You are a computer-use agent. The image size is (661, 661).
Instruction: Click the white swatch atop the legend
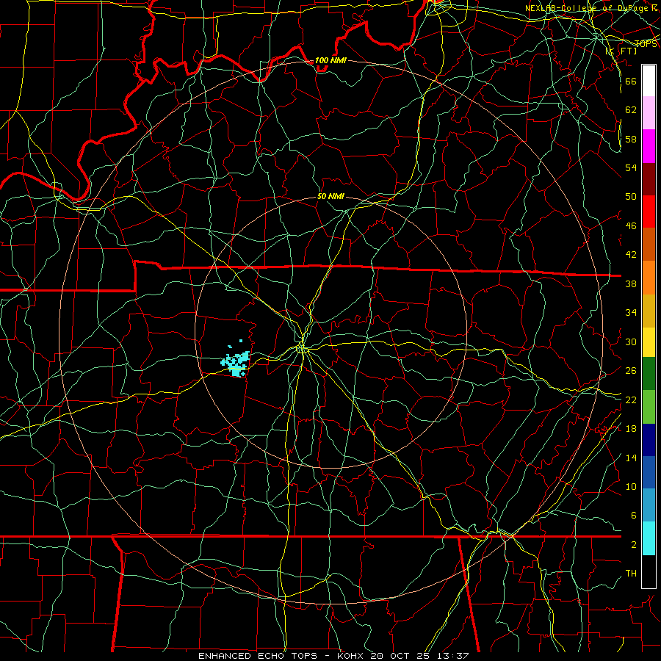click(x=649, y=81)
